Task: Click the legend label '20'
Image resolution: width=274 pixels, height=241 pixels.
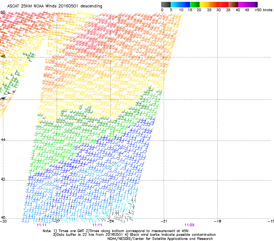Action: [x=199, y=10]
